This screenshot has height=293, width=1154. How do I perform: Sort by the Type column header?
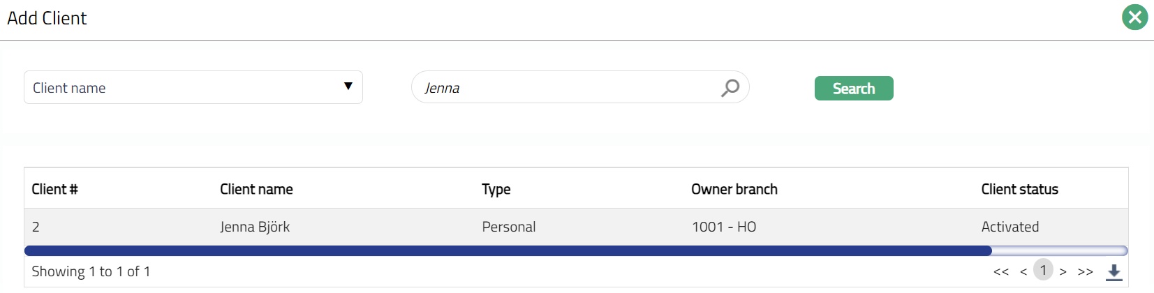click(x=496, y=189)
